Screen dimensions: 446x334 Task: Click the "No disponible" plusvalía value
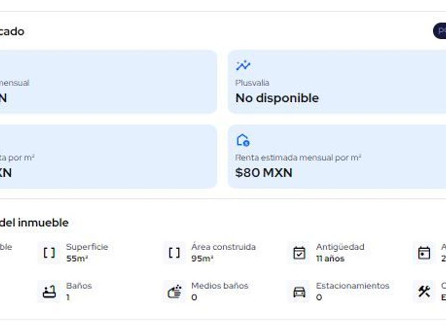pyautogui.click(x=277, y=98)
